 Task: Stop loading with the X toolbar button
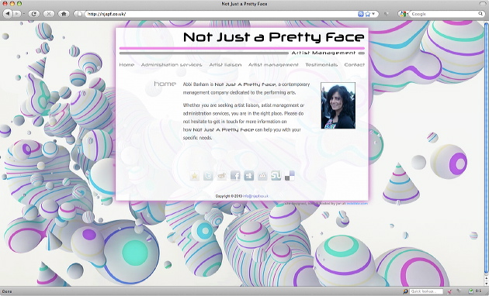click(x=49, y=14)
